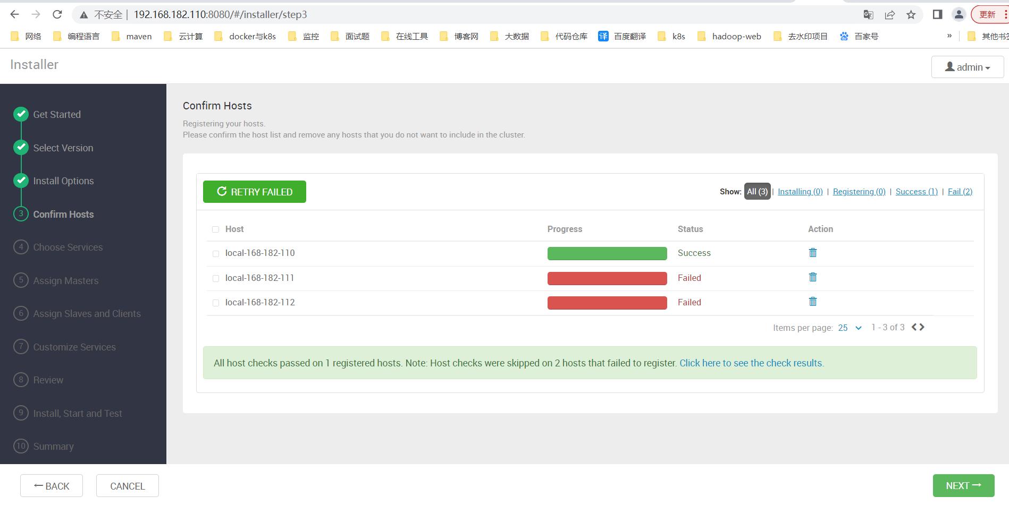Click the BACK button
Screen dimensions: 1009x505
pos(52,486)
